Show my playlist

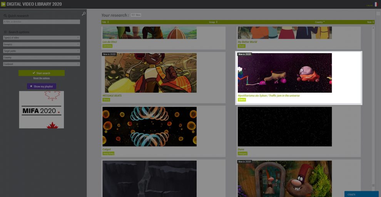click(42, 86)
